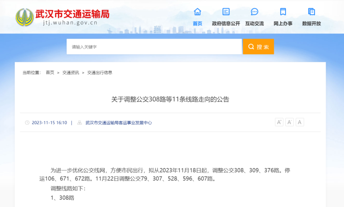The image size is (344, 207).
Task: Click the stacked pages icon above 数据开放
Action: 311,11
